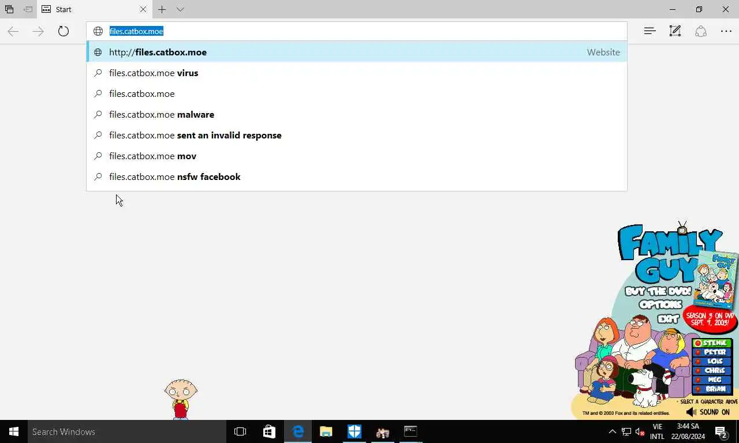Screen dimensions: 739x443
Task: Select Meg character option
Action: (x=712, y=380)
